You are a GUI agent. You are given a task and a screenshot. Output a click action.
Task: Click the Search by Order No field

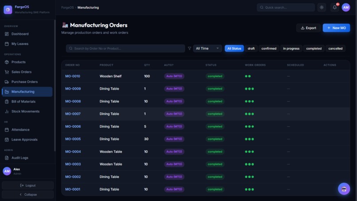pyautogui.click(x=125, y=48)
